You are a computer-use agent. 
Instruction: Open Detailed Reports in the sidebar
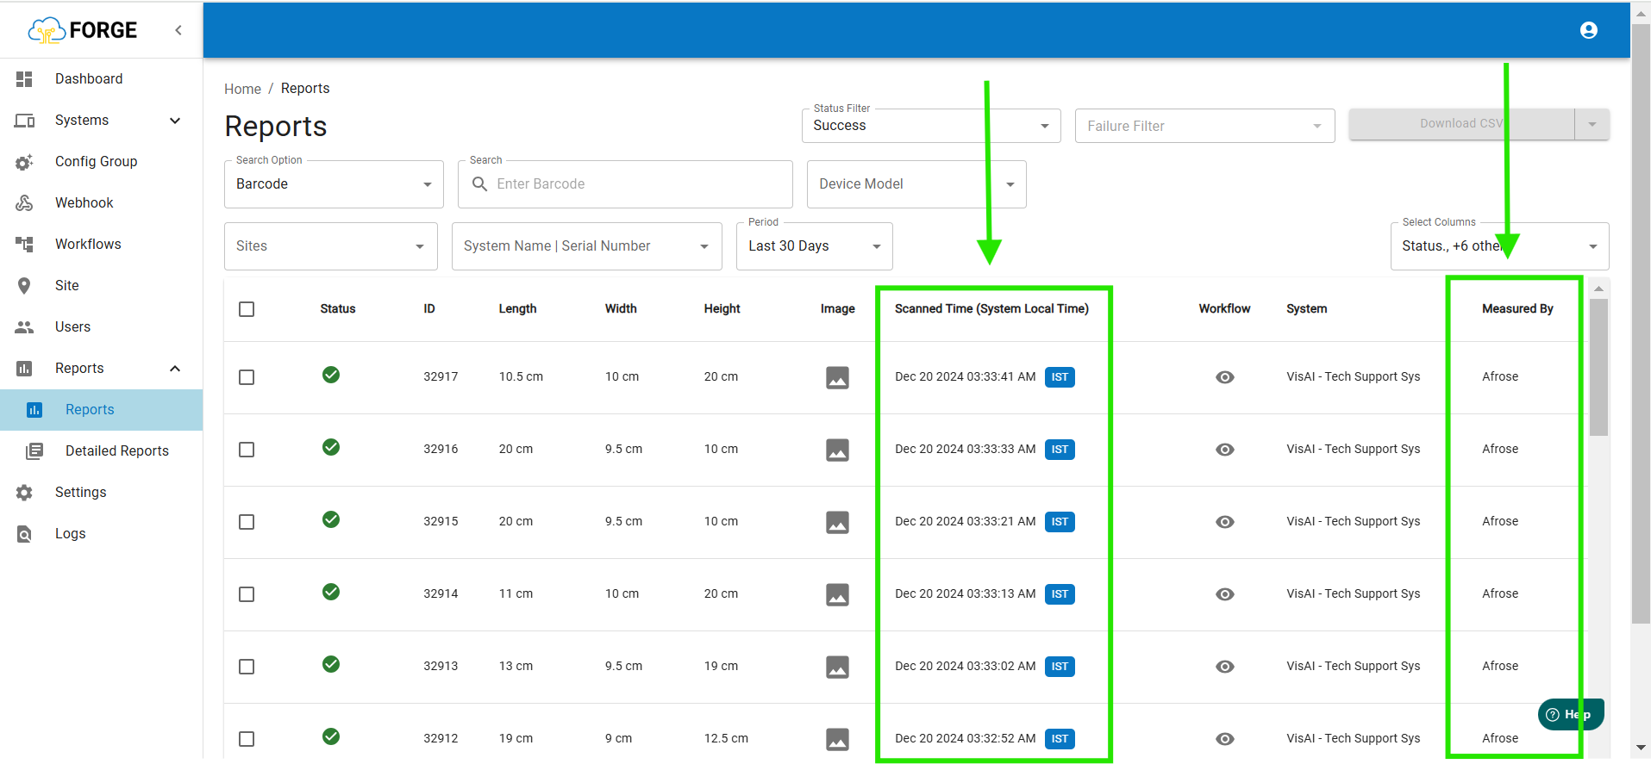[x=116, y=451]
